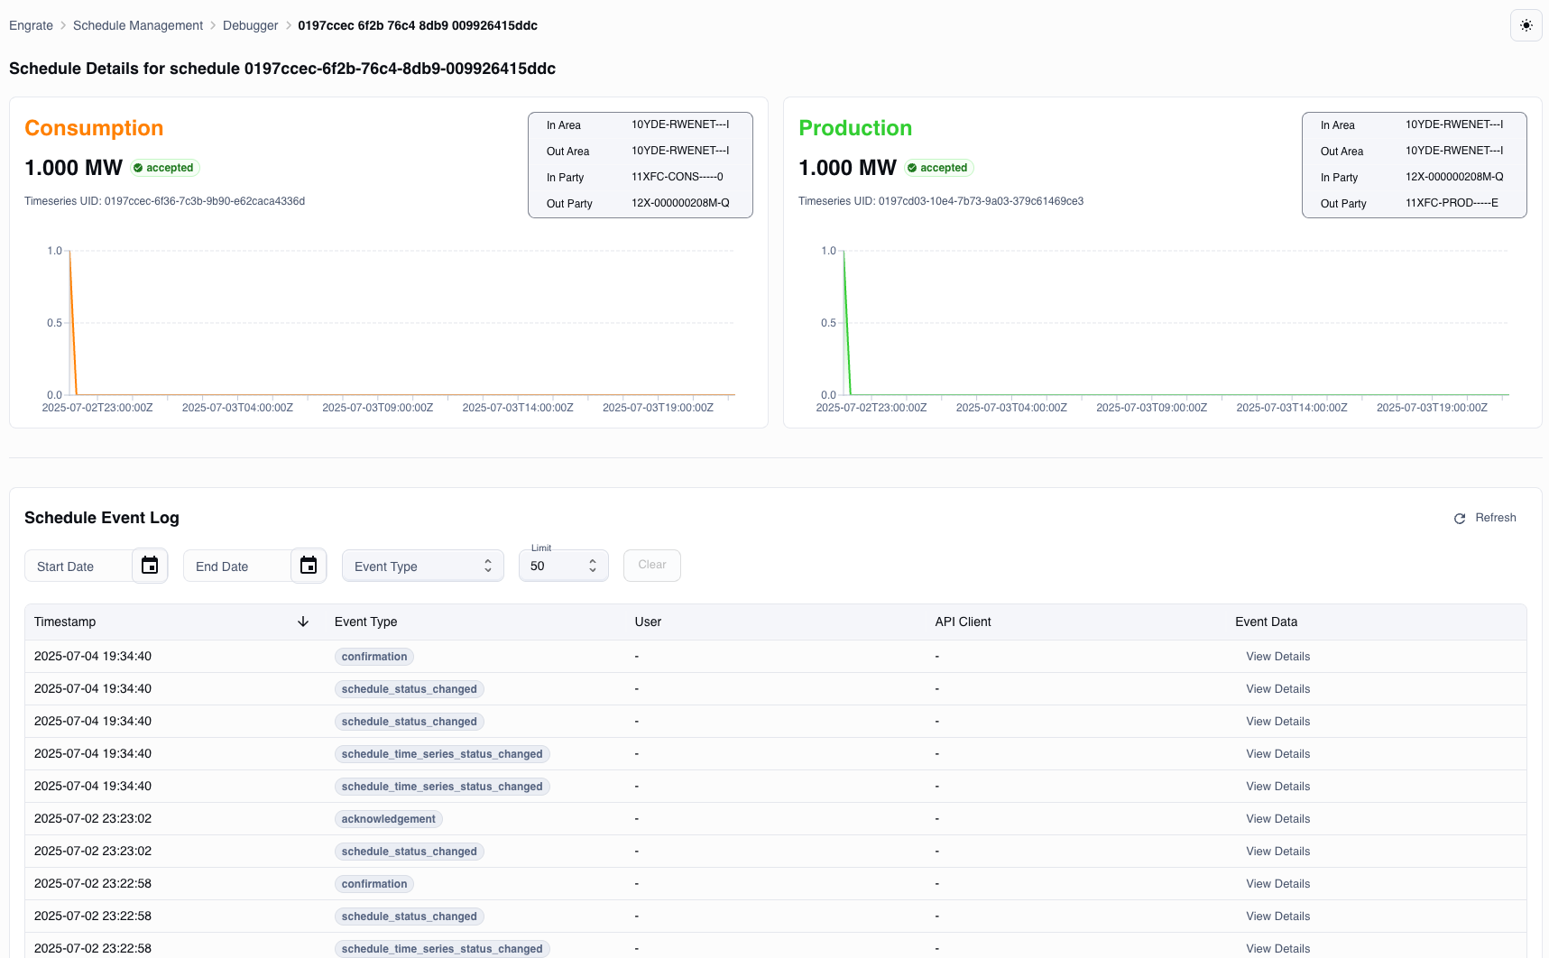This screenshot has width=1549, height=958.
Task: Open the Start Date calendar picker icon
Action: (x=150, y=566)
